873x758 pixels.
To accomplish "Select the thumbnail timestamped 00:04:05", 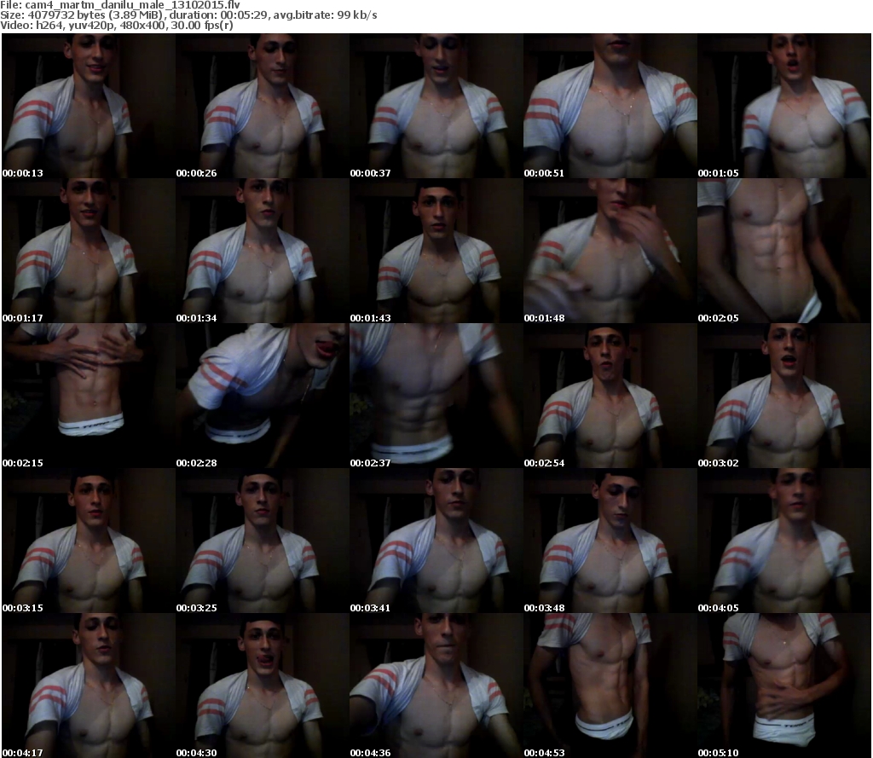I will 784,541.
